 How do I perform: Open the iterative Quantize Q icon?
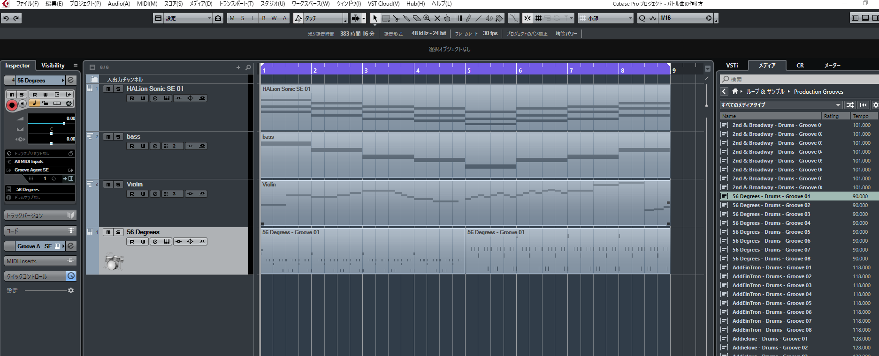tap(642, 18)
